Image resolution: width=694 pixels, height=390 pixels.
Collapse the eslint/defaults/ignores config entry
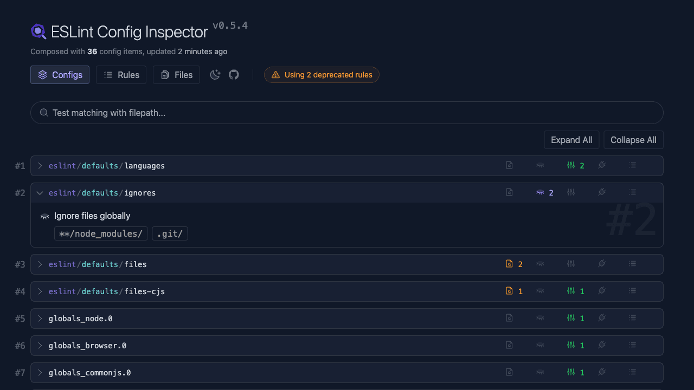point(40,192)
